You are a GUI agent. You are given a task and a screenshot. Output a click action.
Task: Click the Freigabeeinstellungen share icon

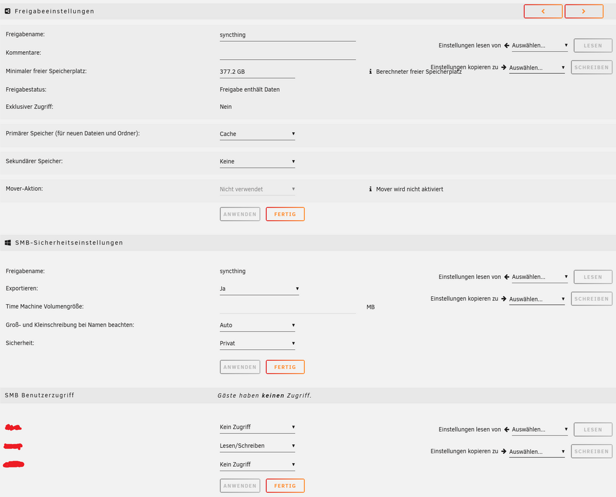(7, 12)
